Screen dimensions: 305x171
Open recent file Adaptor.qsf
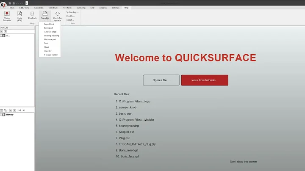pyautogui.click(x=126, y=132)
